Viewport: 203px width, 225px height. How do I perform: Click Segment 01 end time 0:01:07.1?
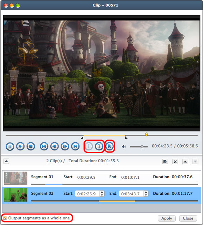tap(130, 177)
